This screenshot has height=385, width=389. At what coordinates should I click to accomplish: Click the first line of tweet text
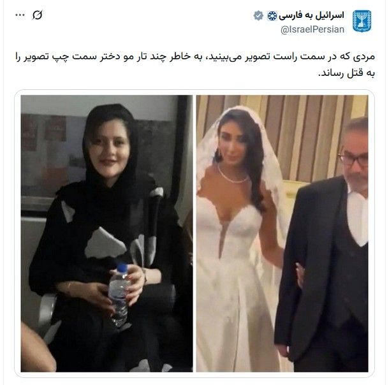click(x=195, y=57)
